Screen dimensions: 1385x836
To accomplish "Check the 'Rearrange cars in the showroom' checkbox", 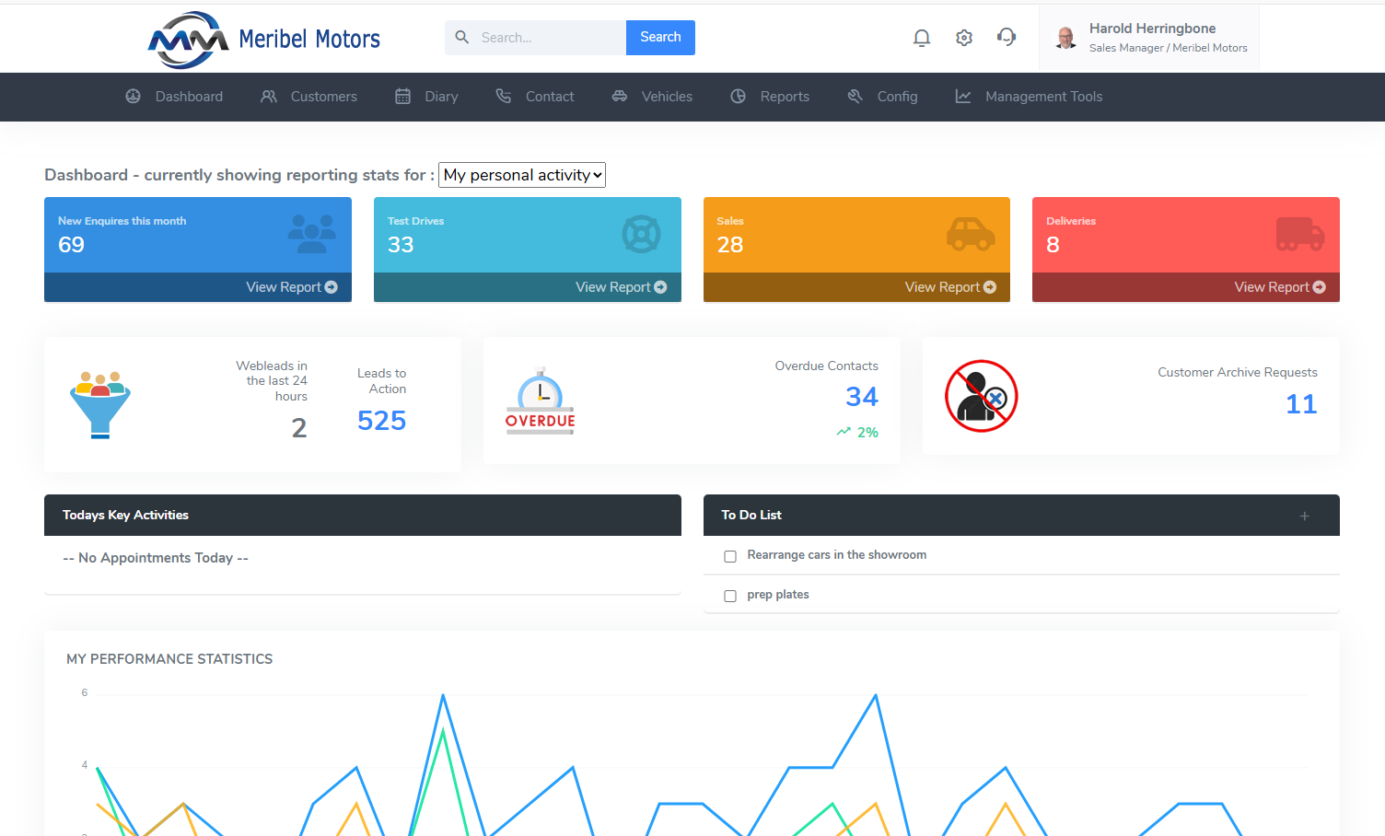I will point(730,556).
